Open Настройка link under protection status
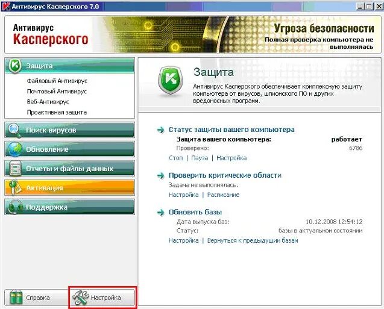Image resolution: width=384 pixels, height=309 pixels. (231, 158)
